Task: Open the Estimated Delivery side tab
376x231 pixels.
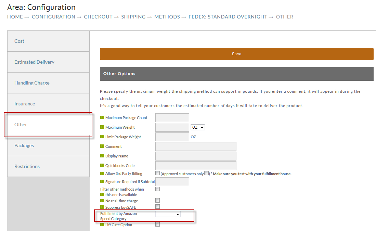Action: (x=49, y=62)
